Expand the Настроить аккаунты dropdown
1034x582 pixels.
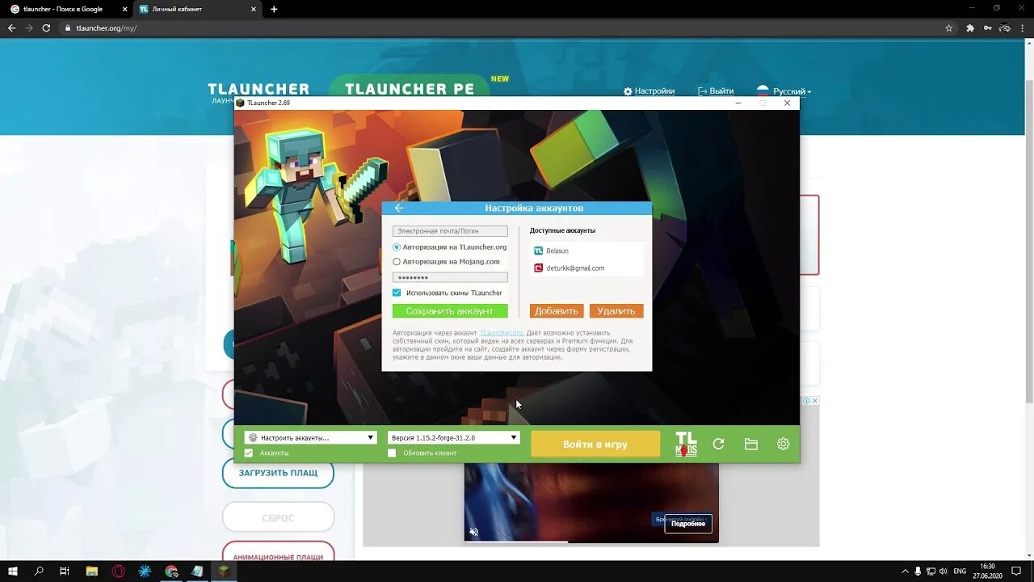point(310,437)
